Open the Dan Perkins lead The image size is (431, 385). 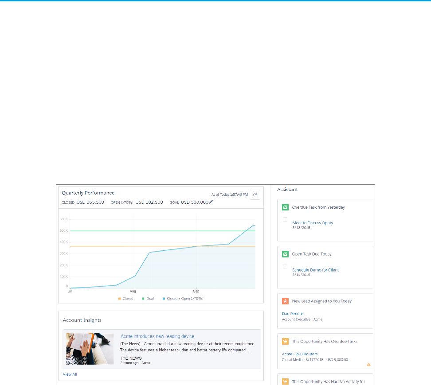point(293,314)
